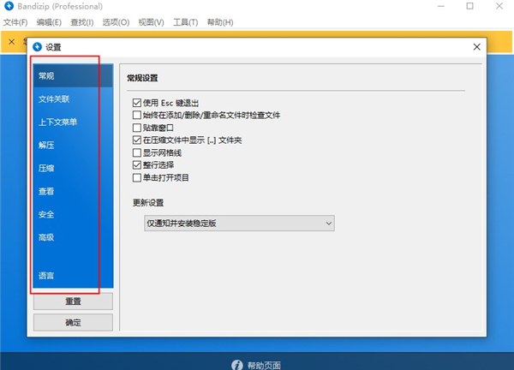This screenshot has width=514, height=370.
Task: Check the 贴靠窗口 option
Action: pos(137,128)
